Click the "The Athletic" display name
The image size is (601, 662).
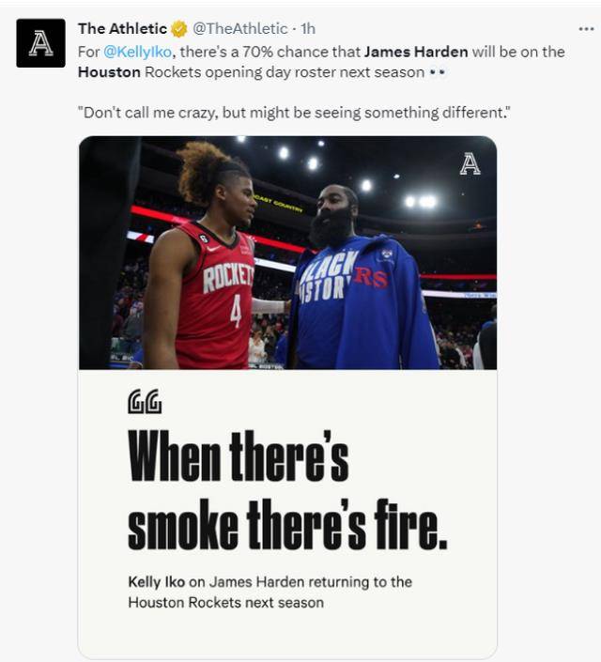click(x=122, y=29)
